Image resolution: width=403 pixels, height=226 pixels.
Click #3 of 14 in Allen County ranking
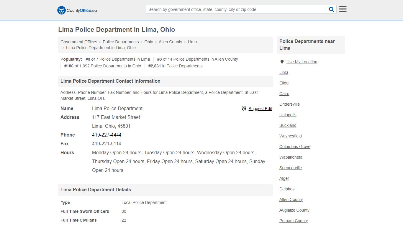click(x=198, y=59)
